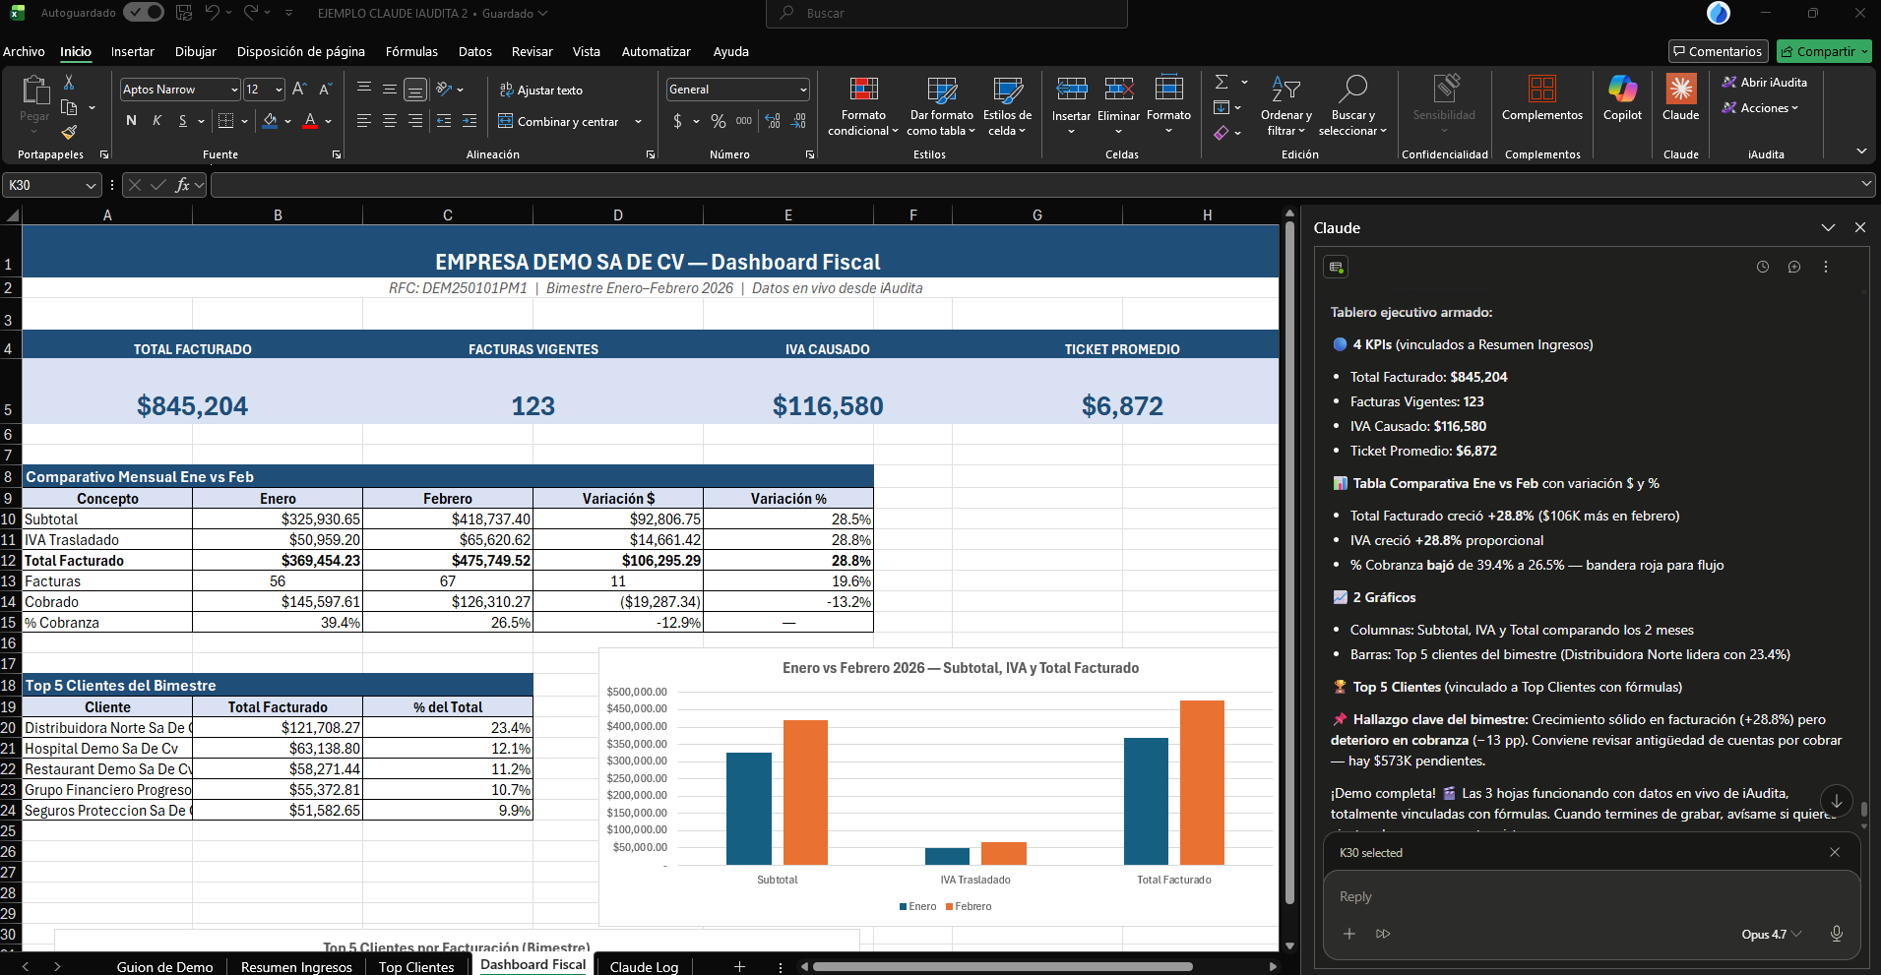Open the General number format dropdown
The image size is (1881, 975).
(803, 90)
